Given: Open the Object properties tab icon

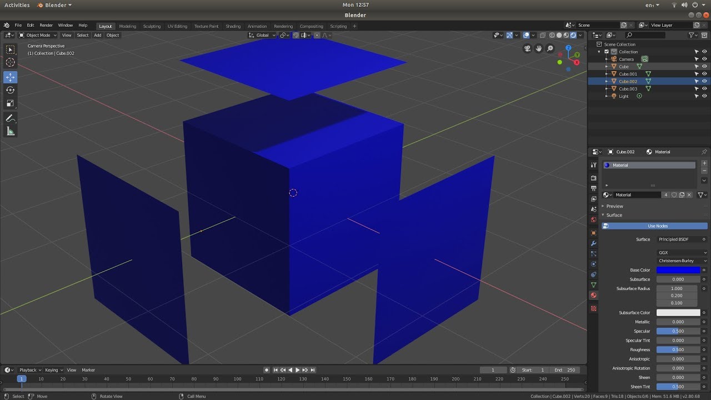Looking at the screenshot, I should 594,233.
